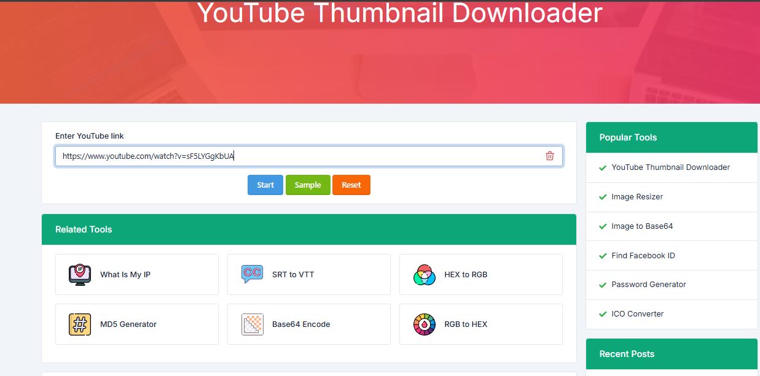Focus the YouTube link input field

coord(308,156)
